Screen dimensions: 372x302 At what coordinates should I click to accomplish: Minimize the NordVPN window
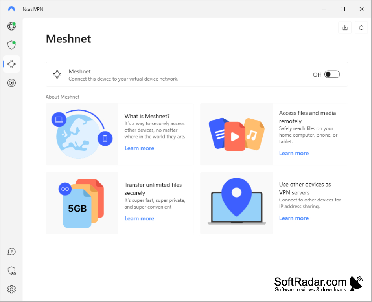[324, 9]
